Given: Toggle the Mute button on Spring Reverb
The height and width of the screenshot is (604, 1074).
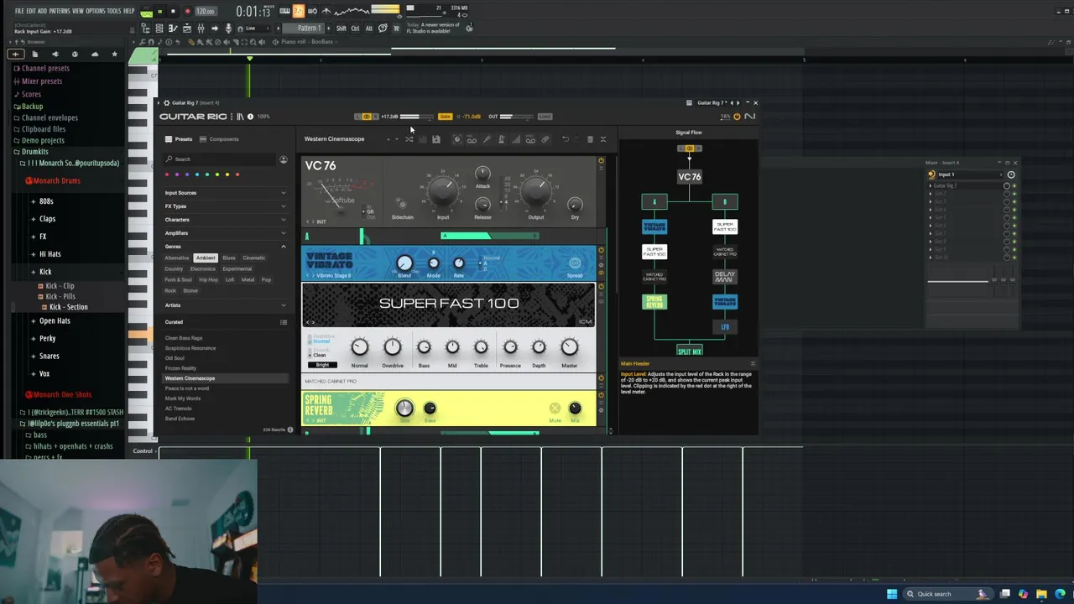Looking at the screenshot, I should click(555, 409).
